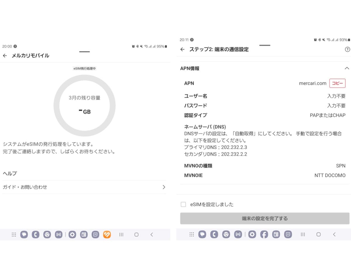The width and height of the screenshot is (351, 261).
Task: Tap Back chevron in left screen navigation
Action: tap(152, 234)
